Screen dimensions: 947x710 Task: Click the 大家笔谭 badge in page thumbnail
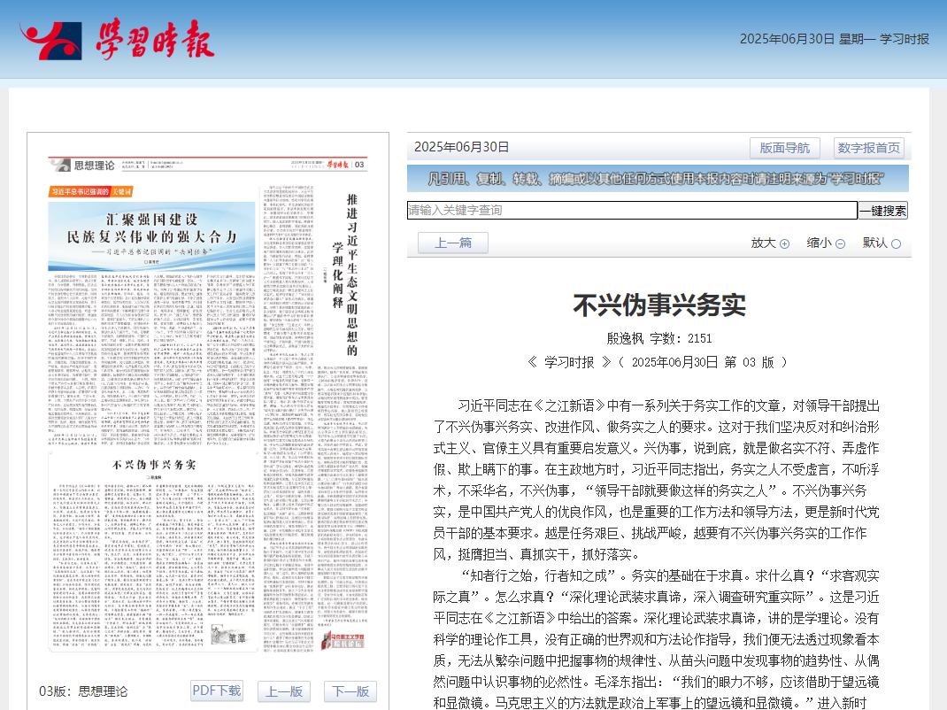(229, 635)
